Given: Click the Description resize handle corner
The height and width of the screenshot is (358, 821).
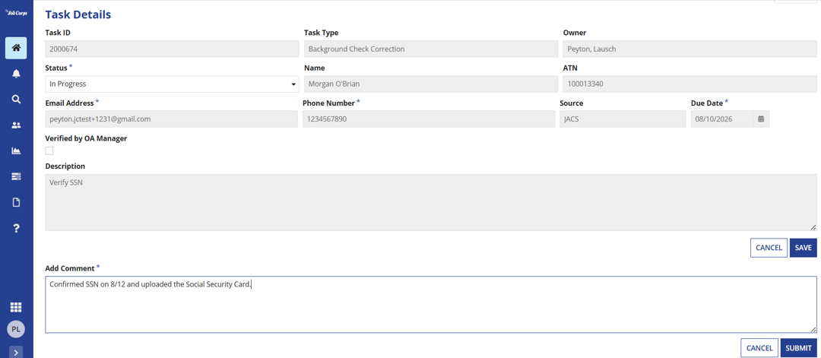Looking at the screenshot, I should [x=813, y=227].
